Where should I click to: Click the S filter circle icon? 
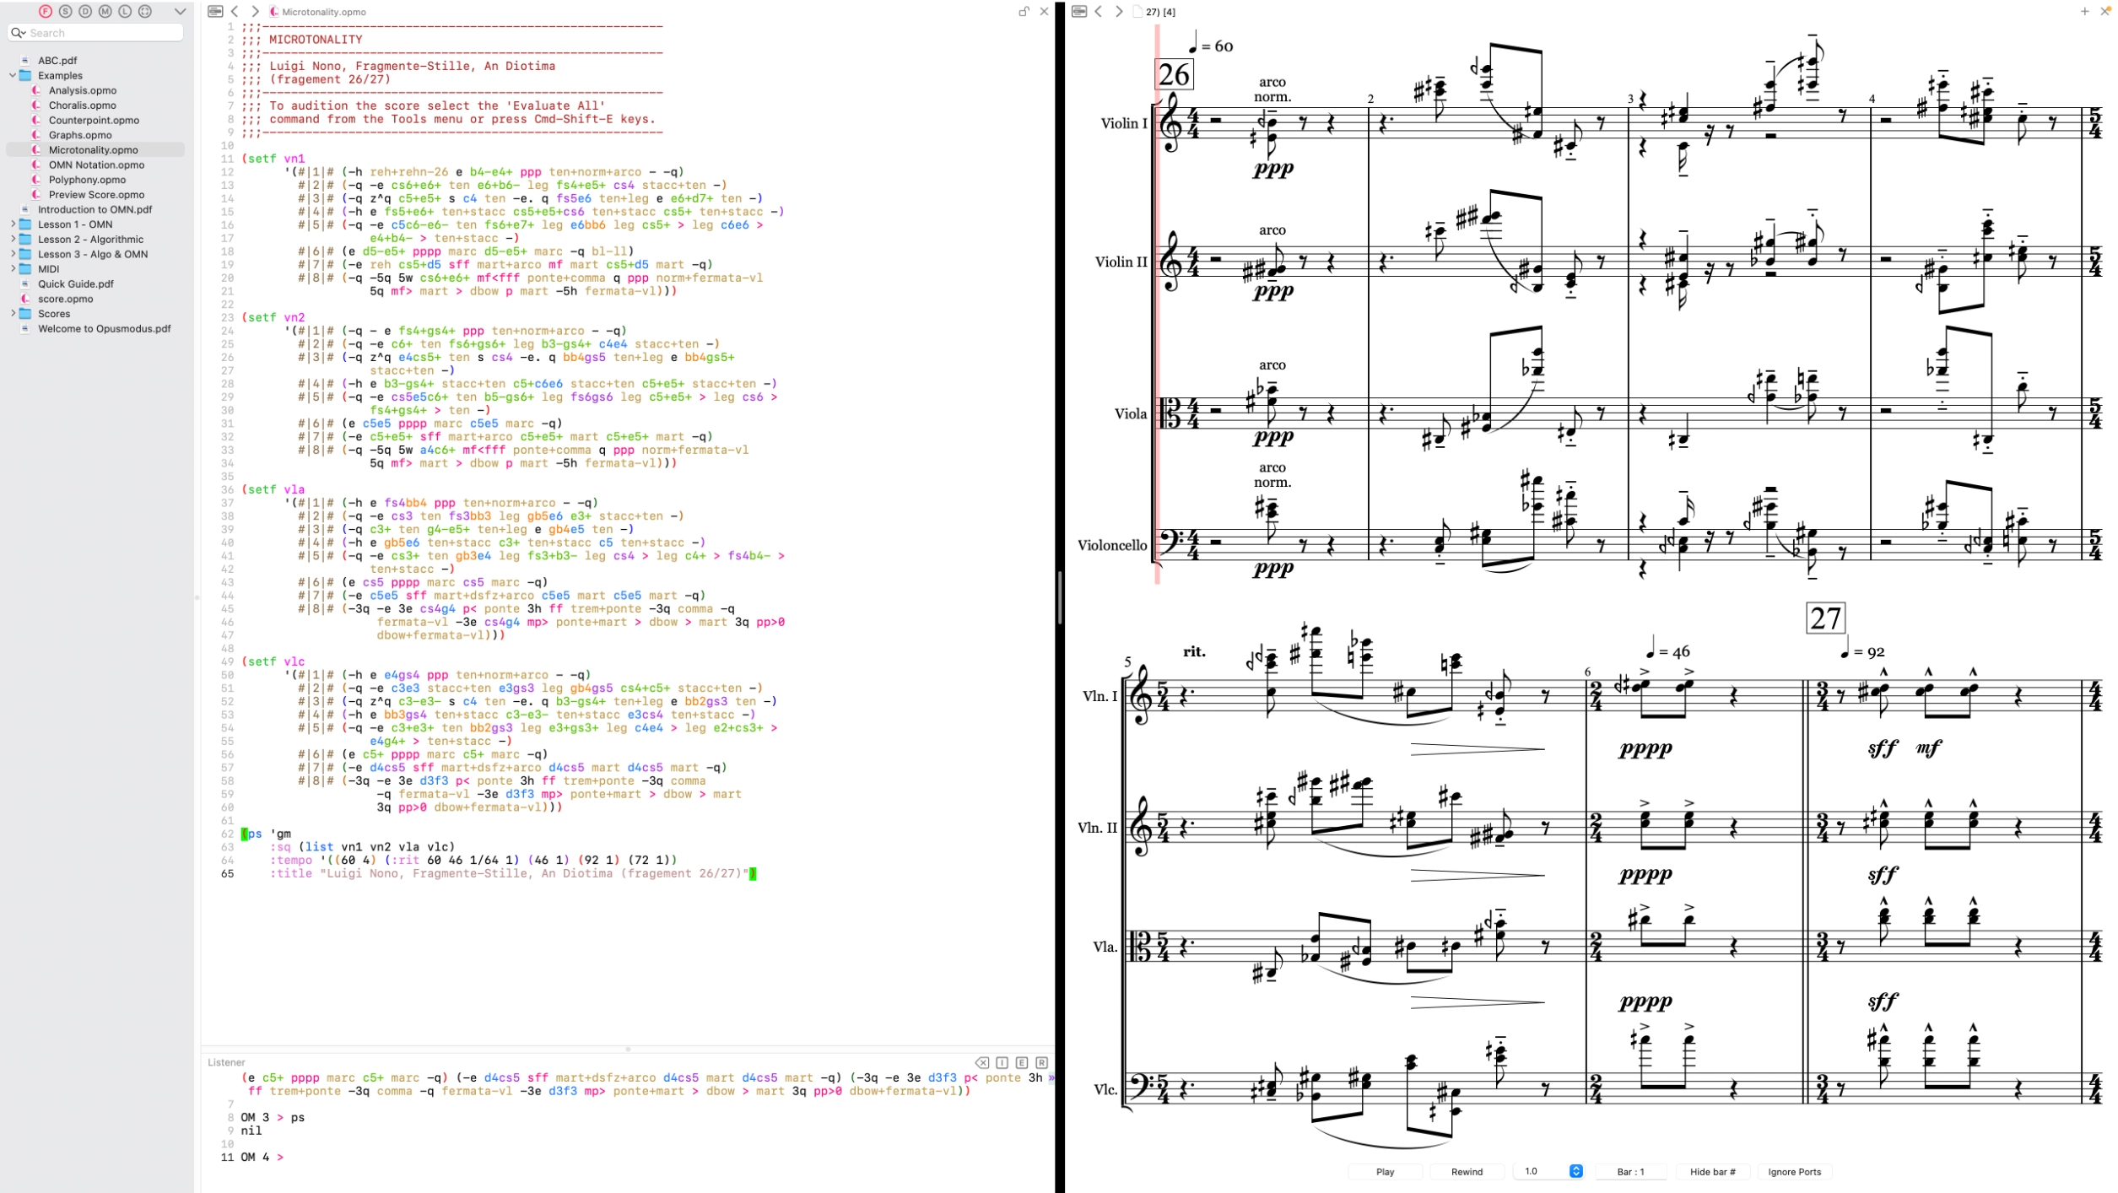click(x=66, y=11)
